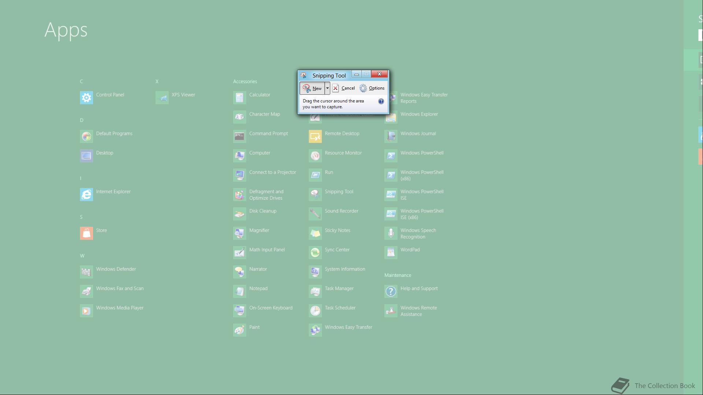The image size is (703, 395).
Task: Minimize the Snipping Tool window
Action: tap(356, 74)
